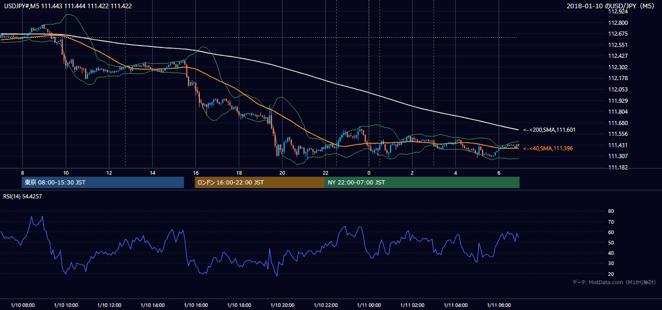The height and width of the screenshot is (310, 662).
Task: Click price level 111.929 on price axis
Action: 617,101
